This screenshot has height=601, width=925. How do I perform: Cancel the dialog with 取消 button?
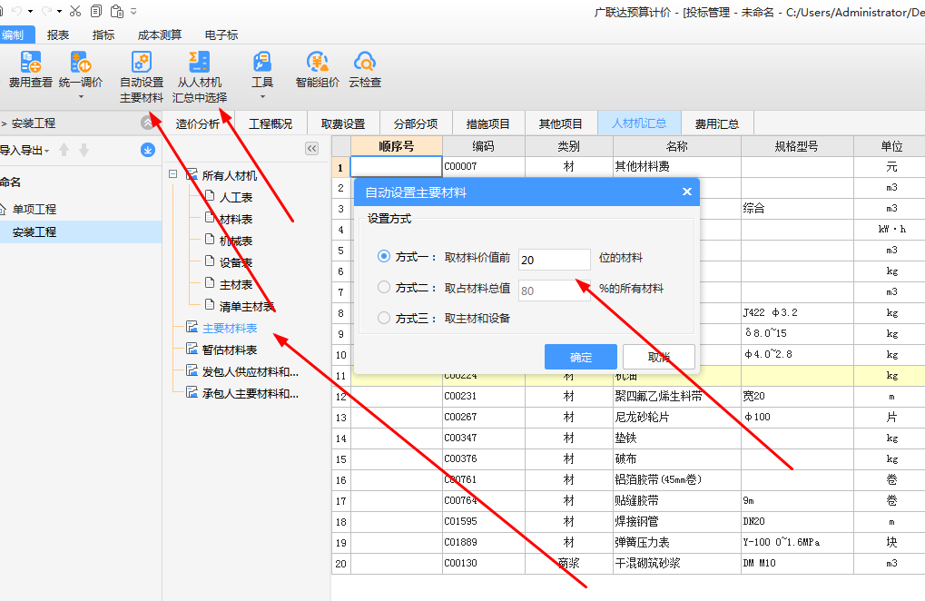[x=659, y=357]
